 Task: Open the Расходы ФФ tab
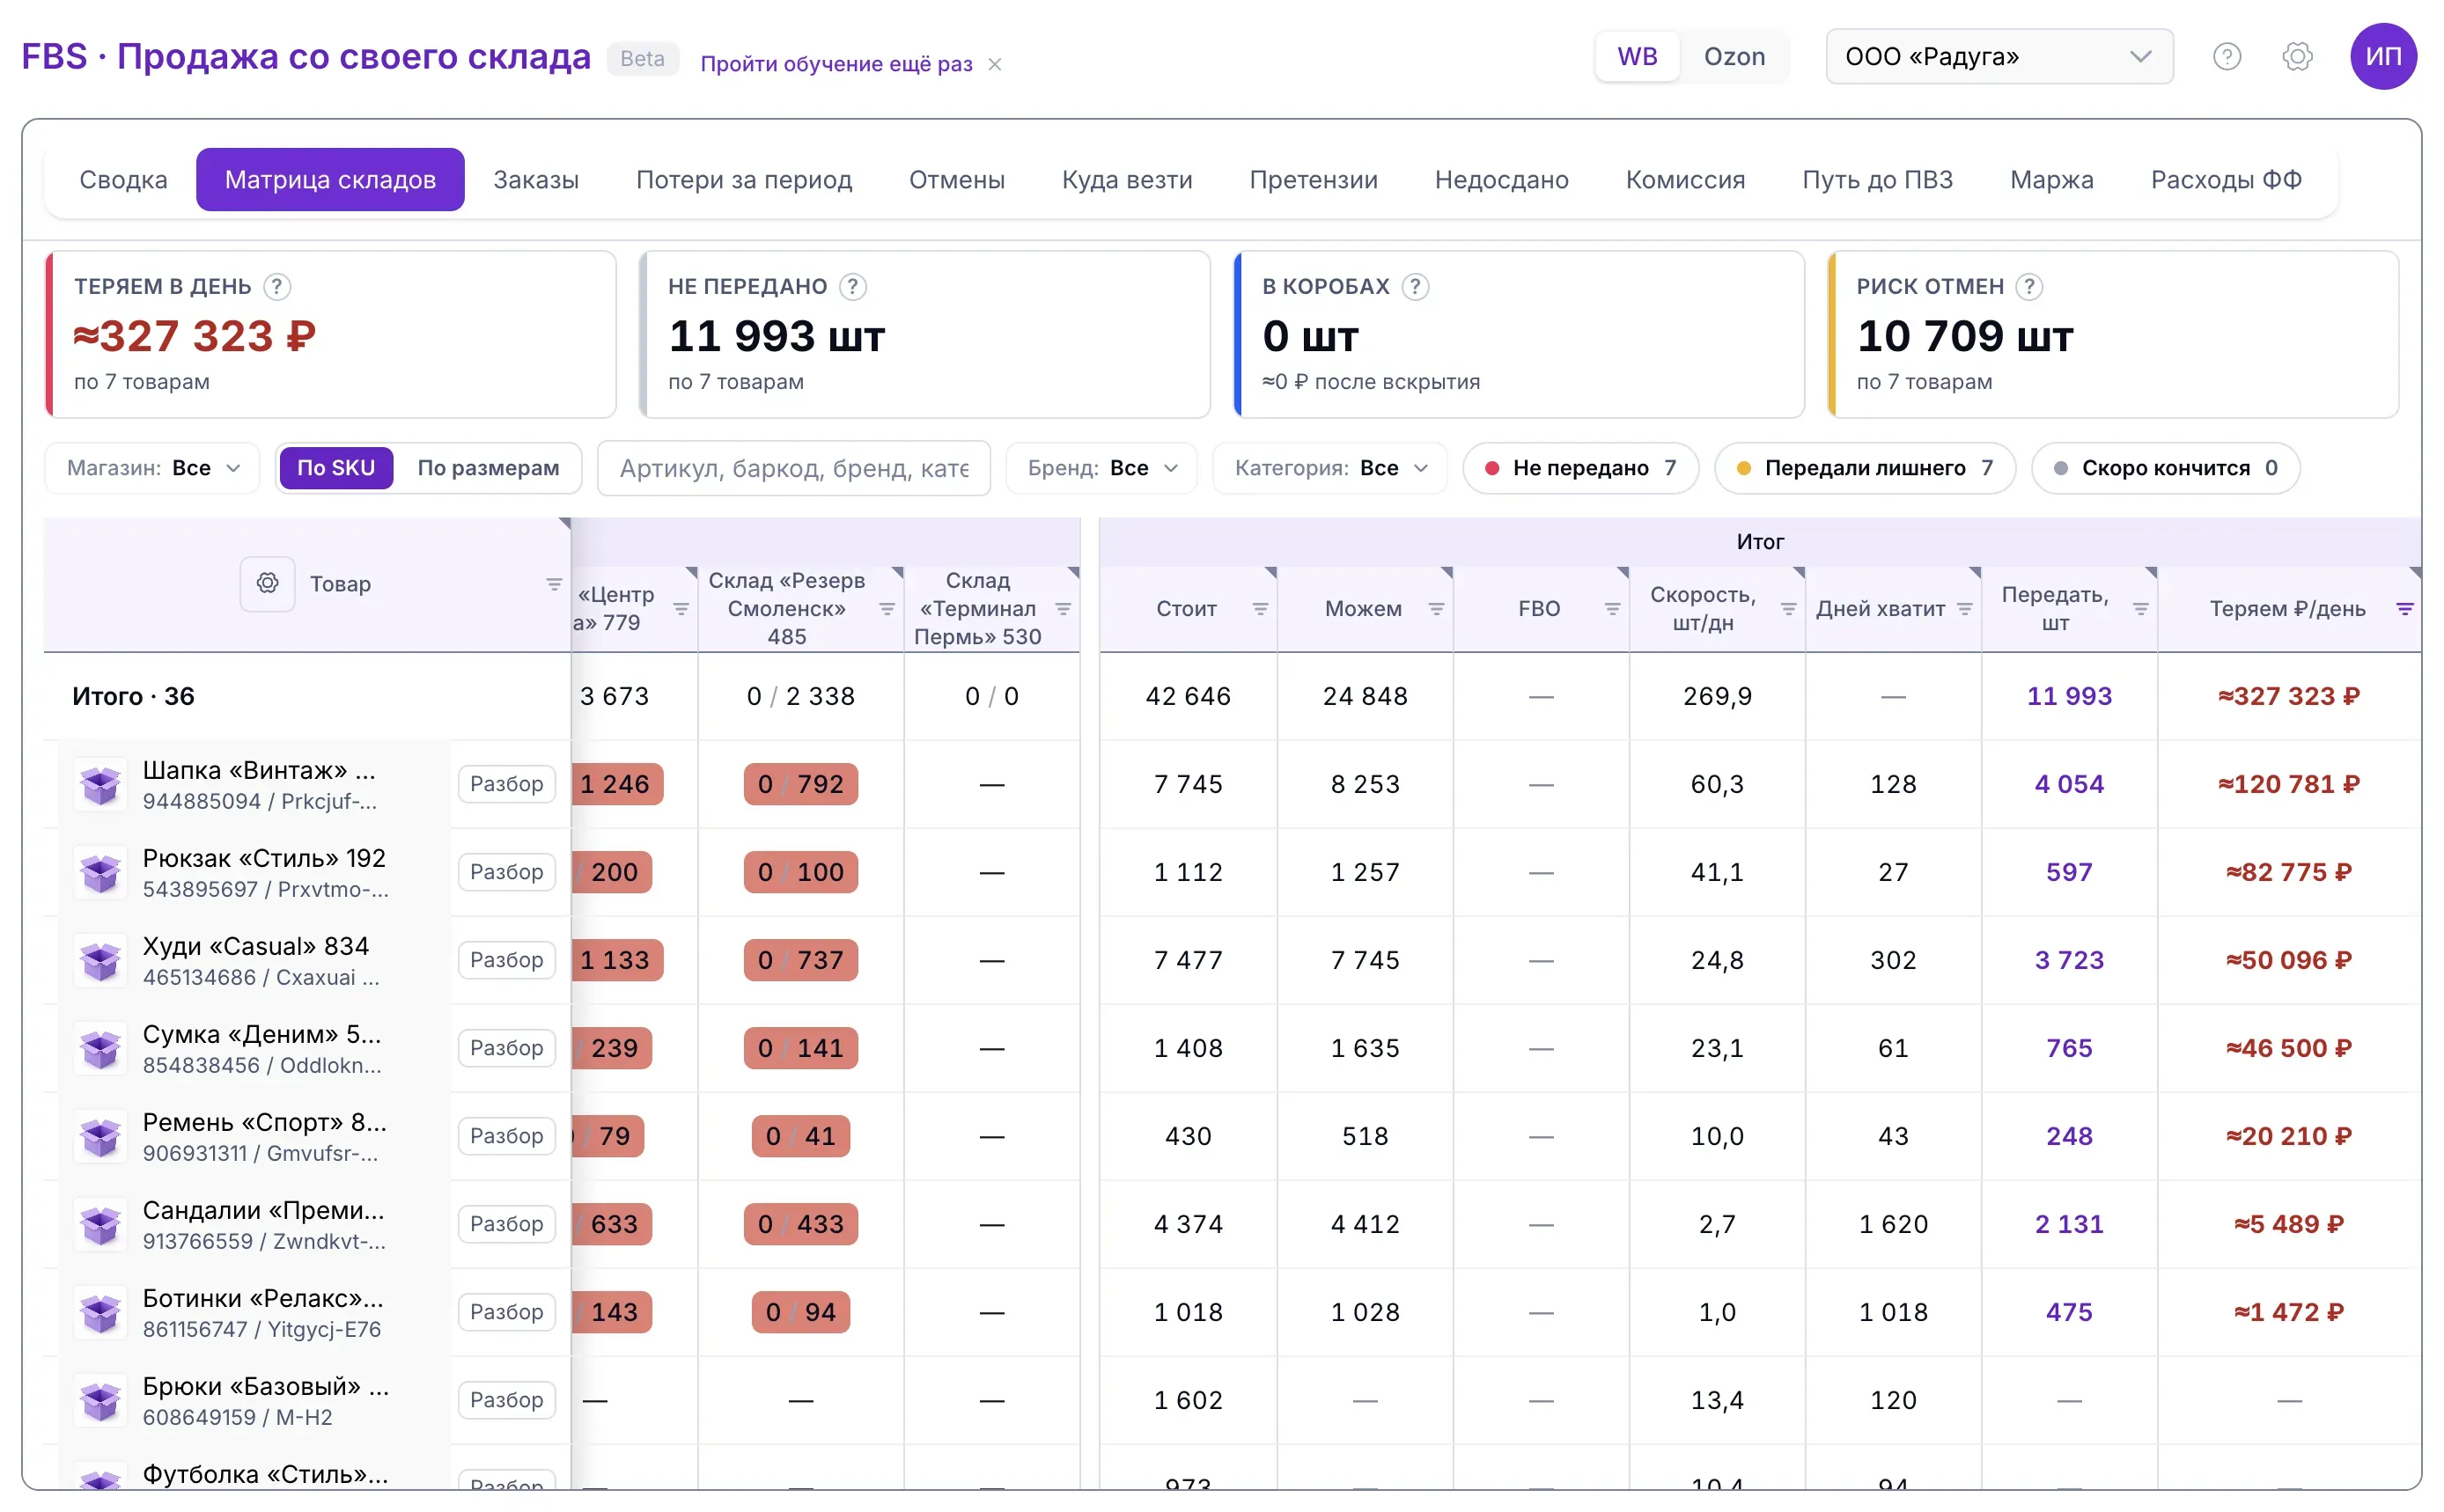click(2226, 180)
